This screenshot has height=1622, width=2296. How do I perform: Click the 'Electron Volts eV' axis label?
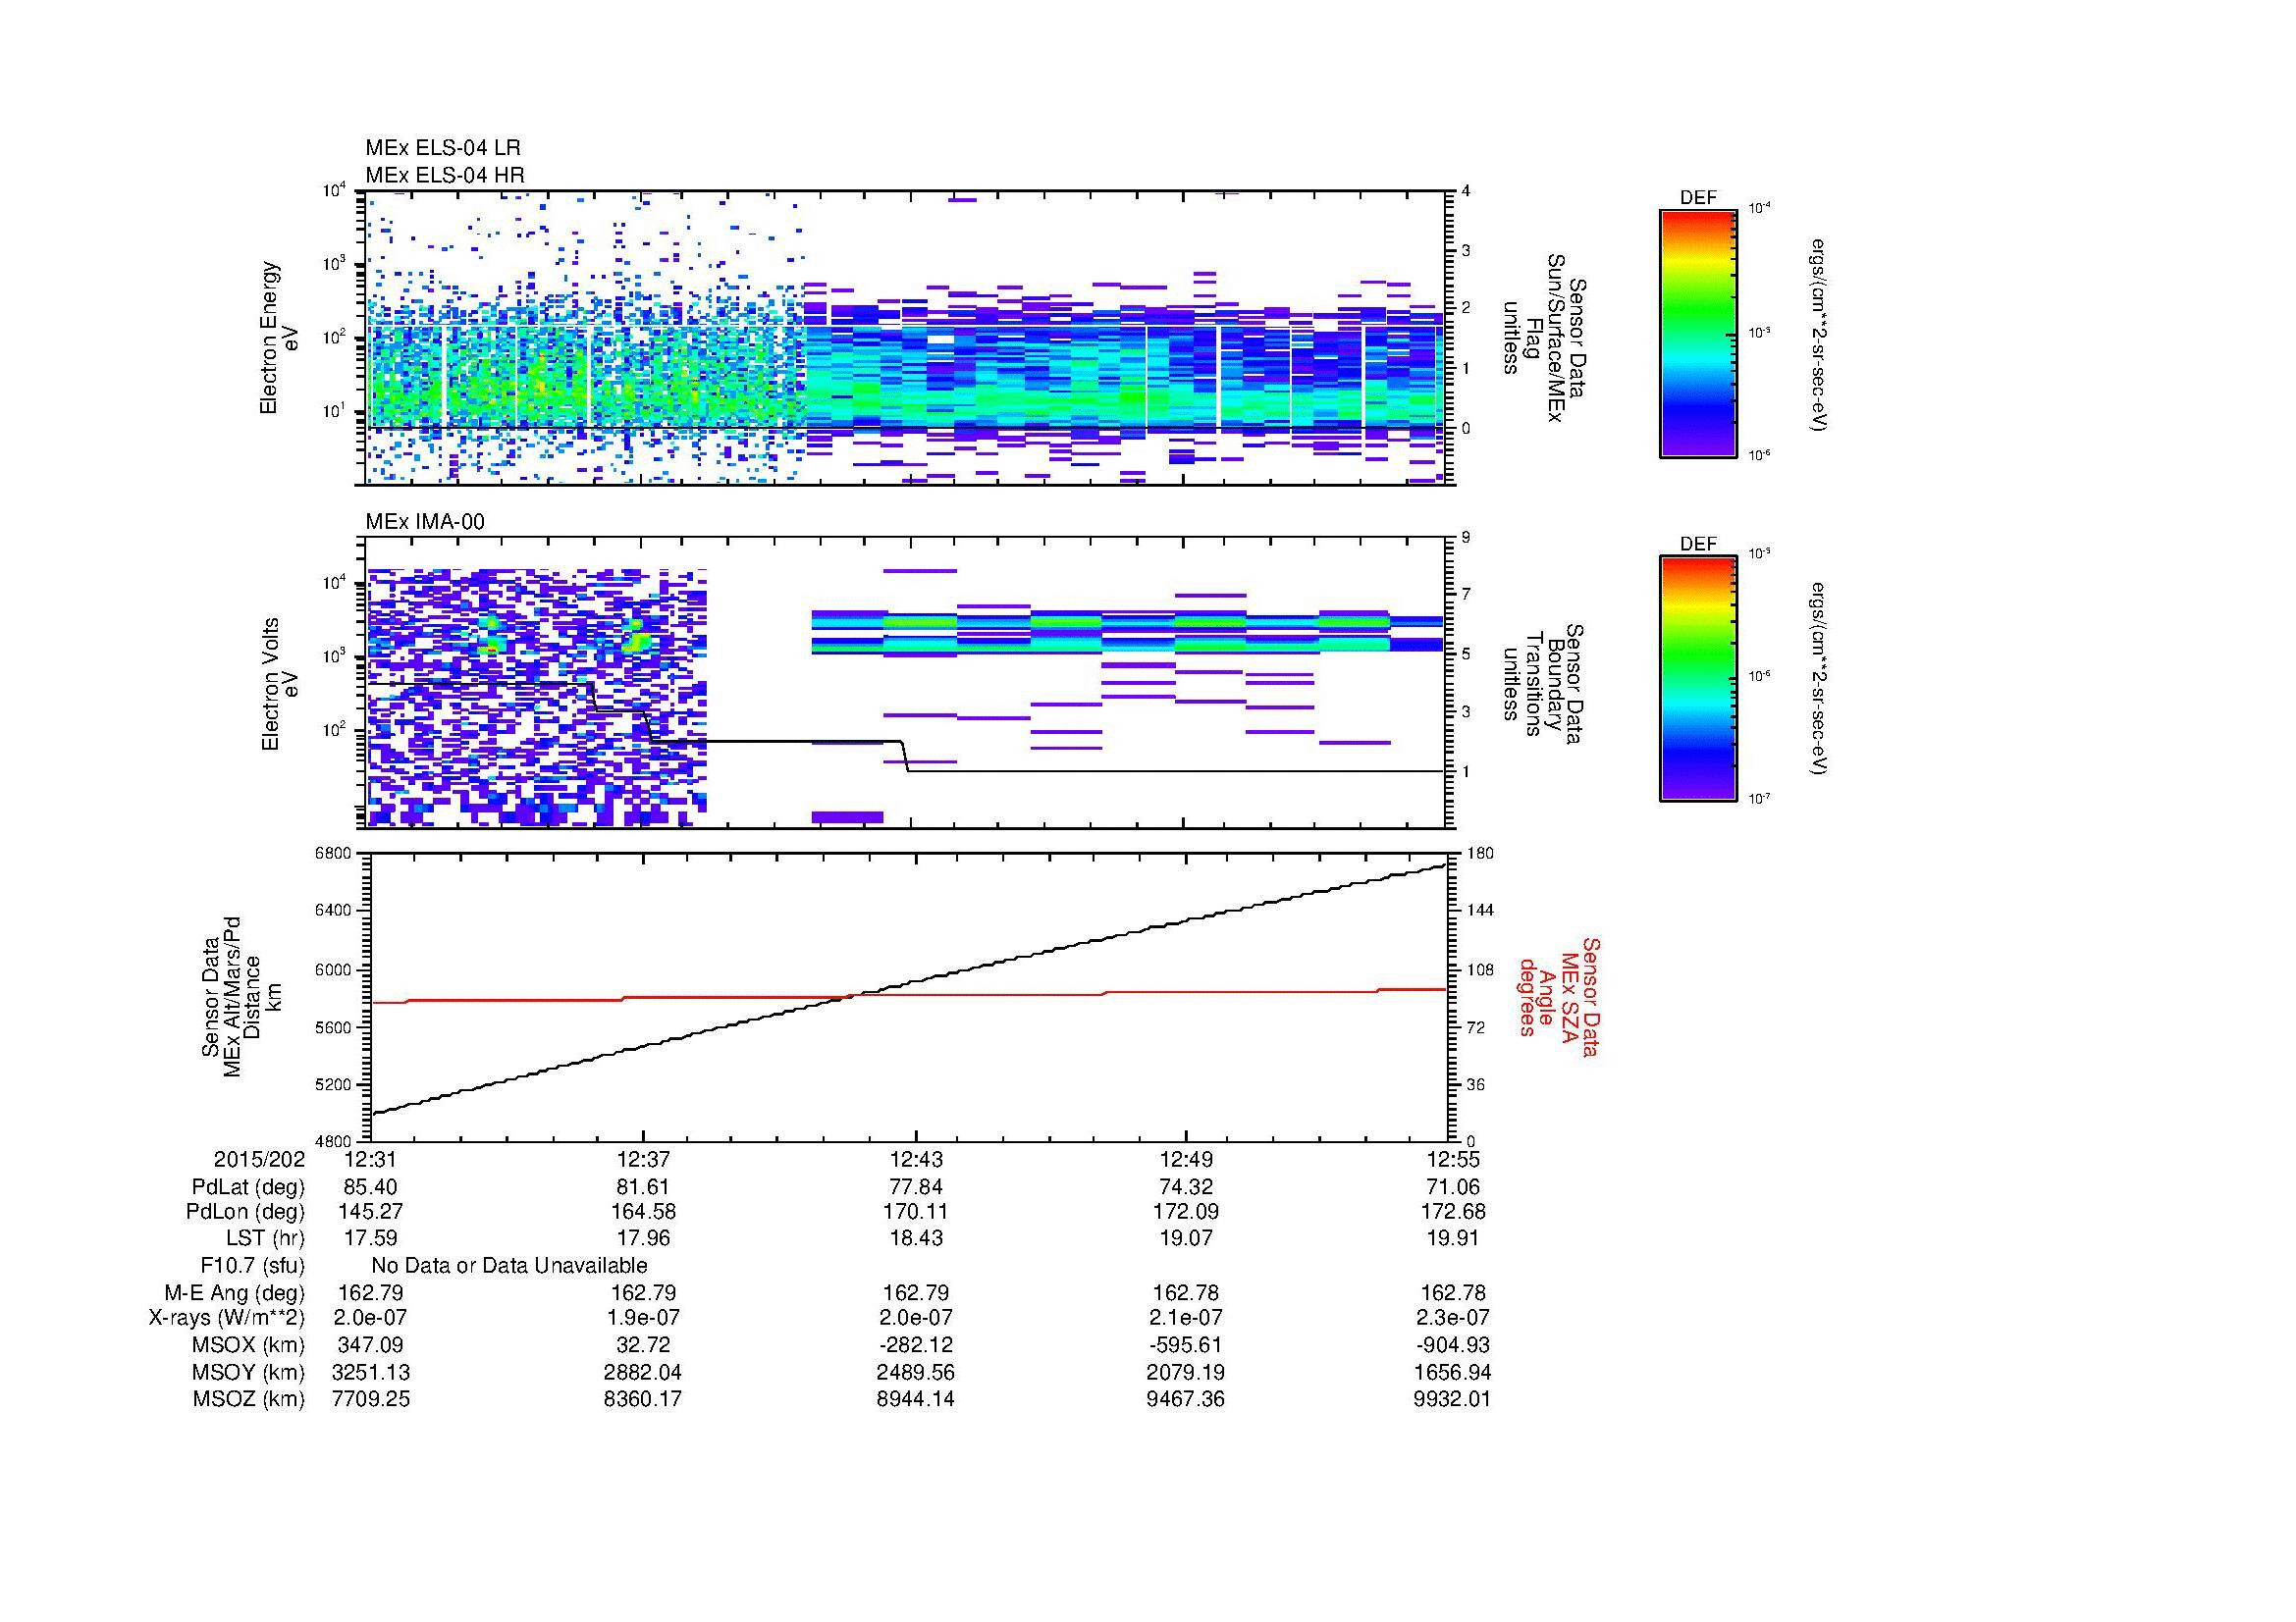[280, 685]
